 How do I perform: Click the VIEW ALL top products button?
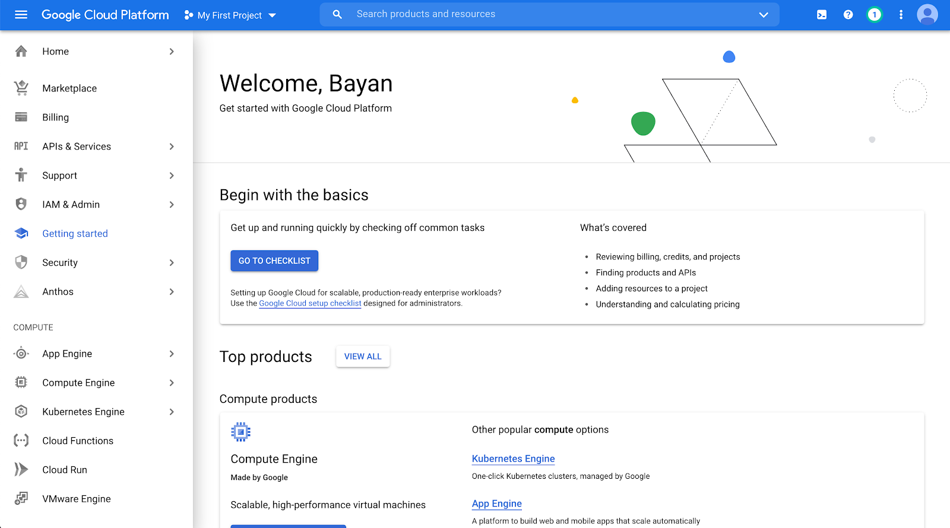363,357
